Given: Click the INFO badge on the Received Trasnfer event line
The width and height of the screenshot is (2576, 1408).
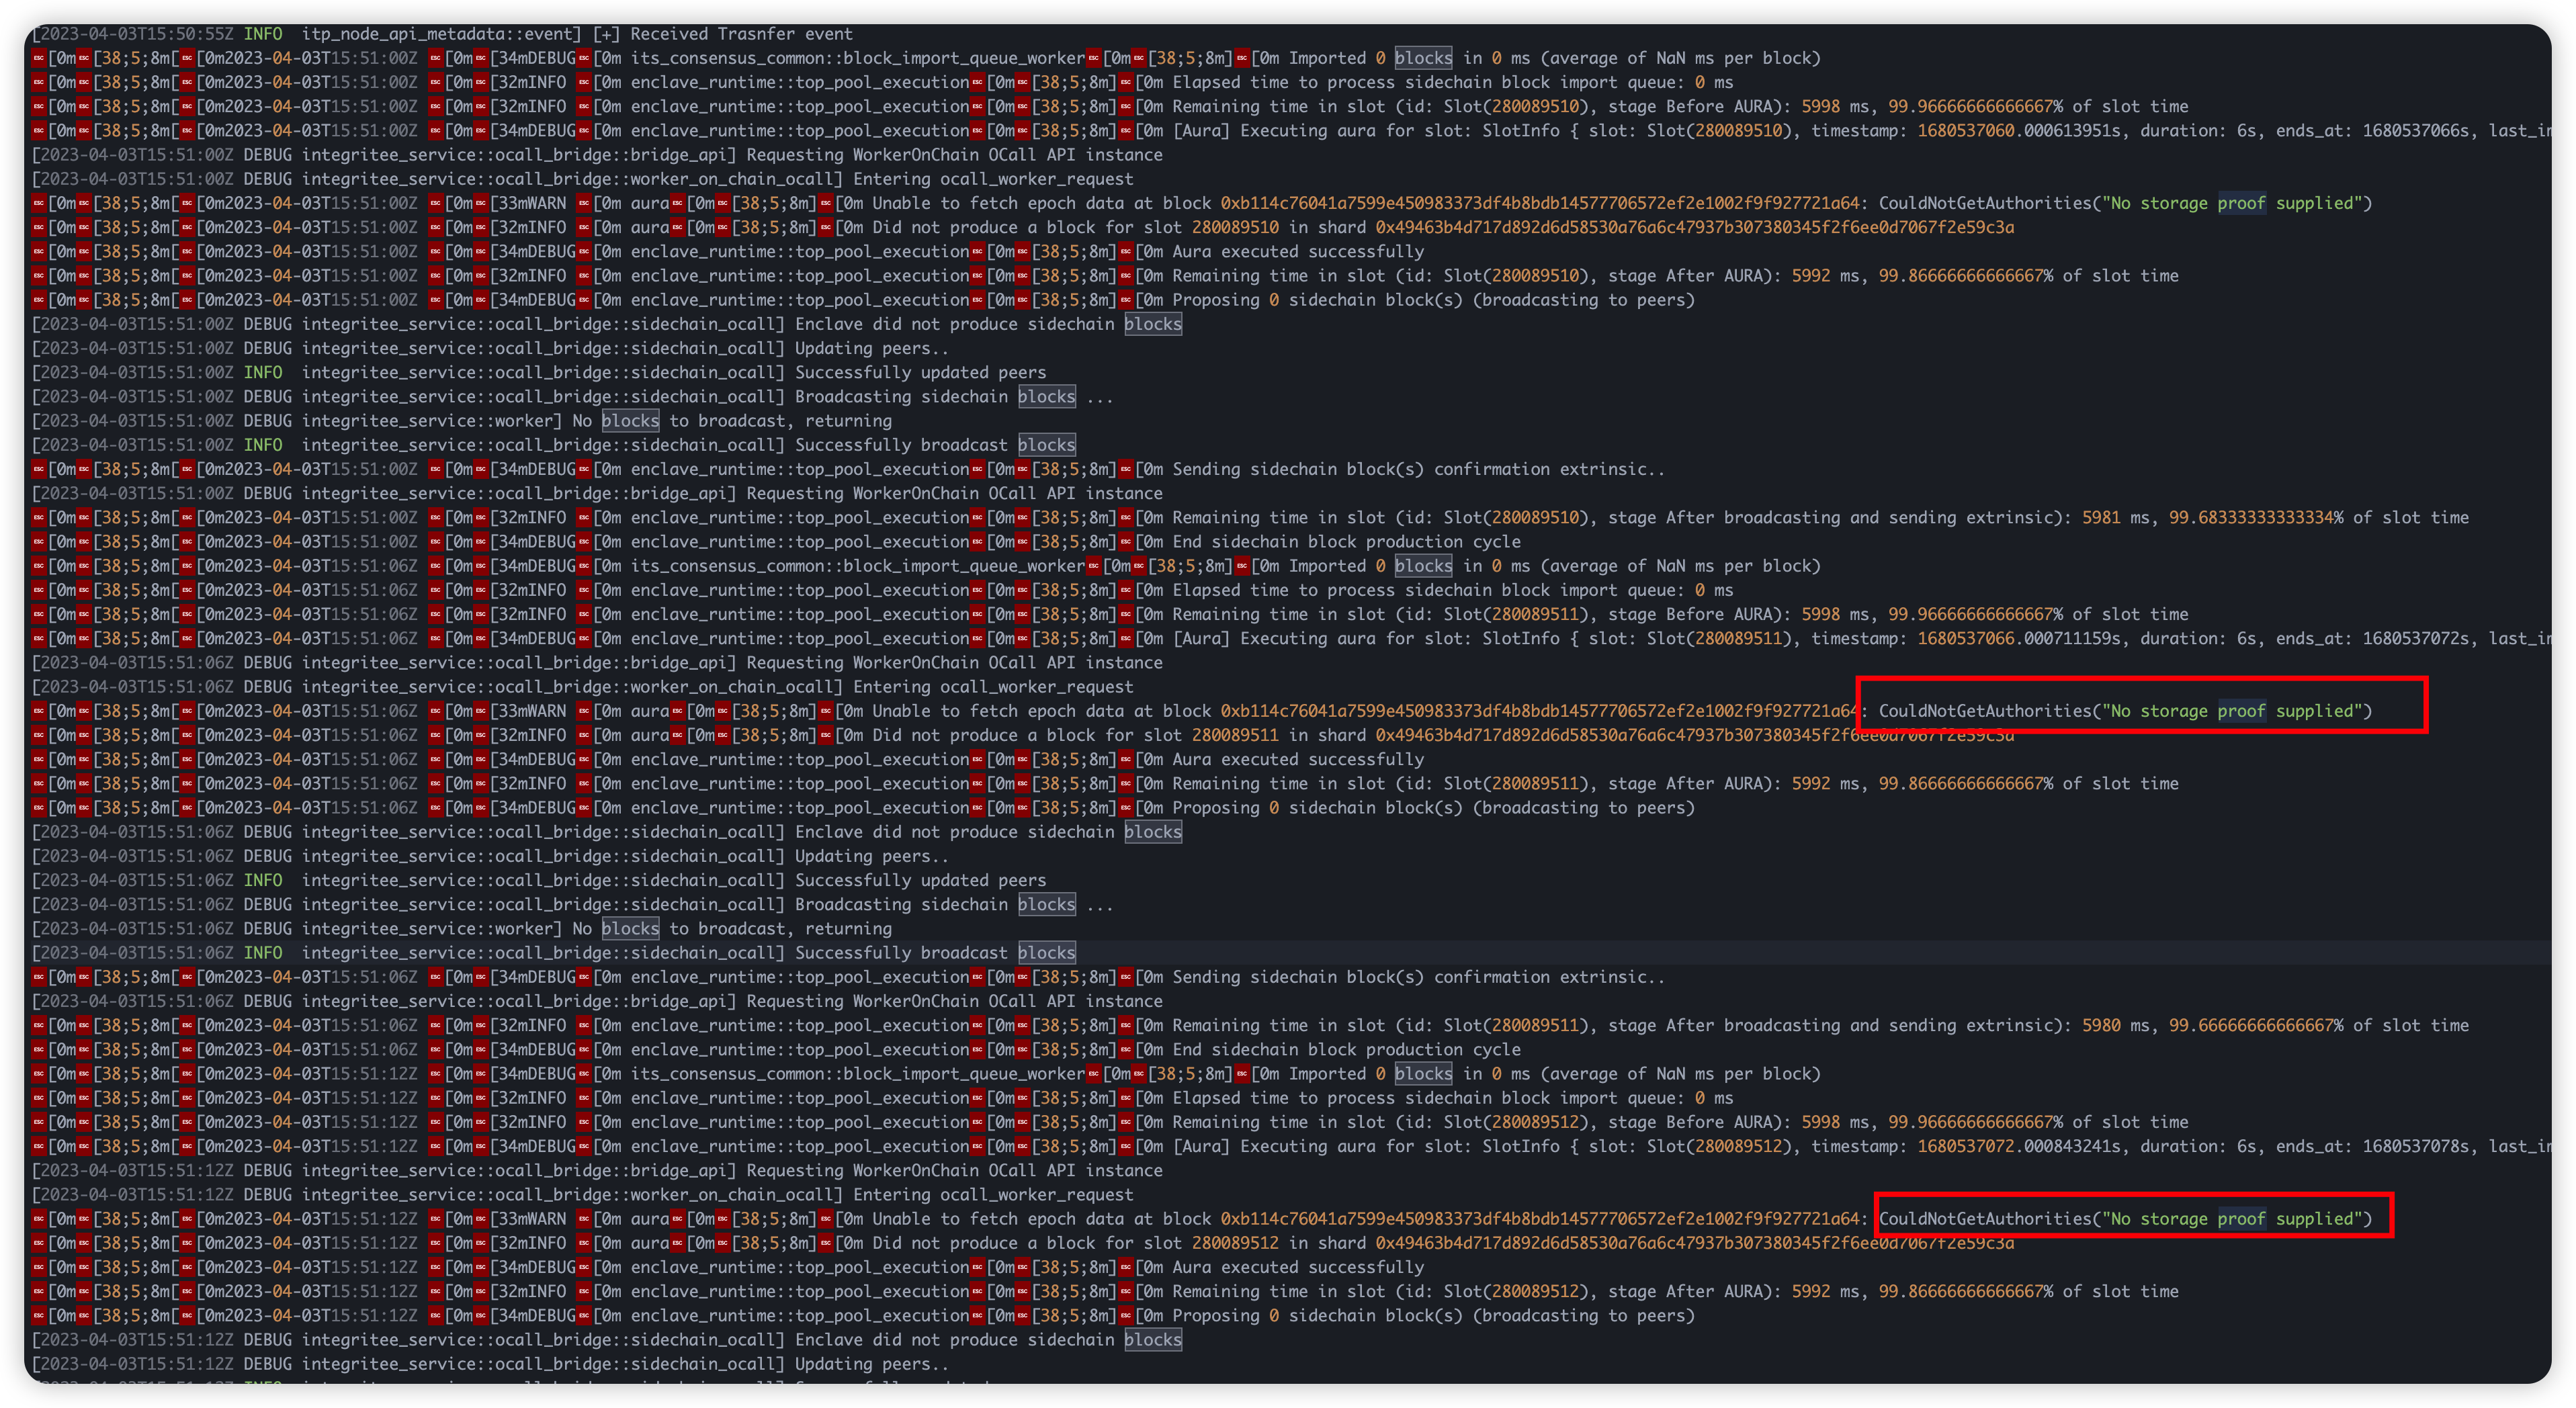Looking at the screenshot, I should (265, 33).
